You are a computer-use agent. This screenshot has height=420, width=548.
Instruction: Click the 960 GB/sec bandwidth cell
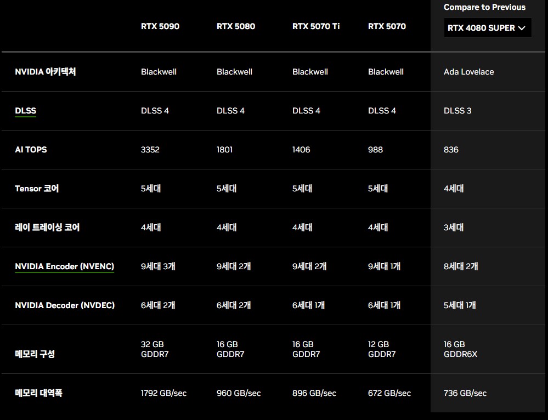tap(239, 393)
